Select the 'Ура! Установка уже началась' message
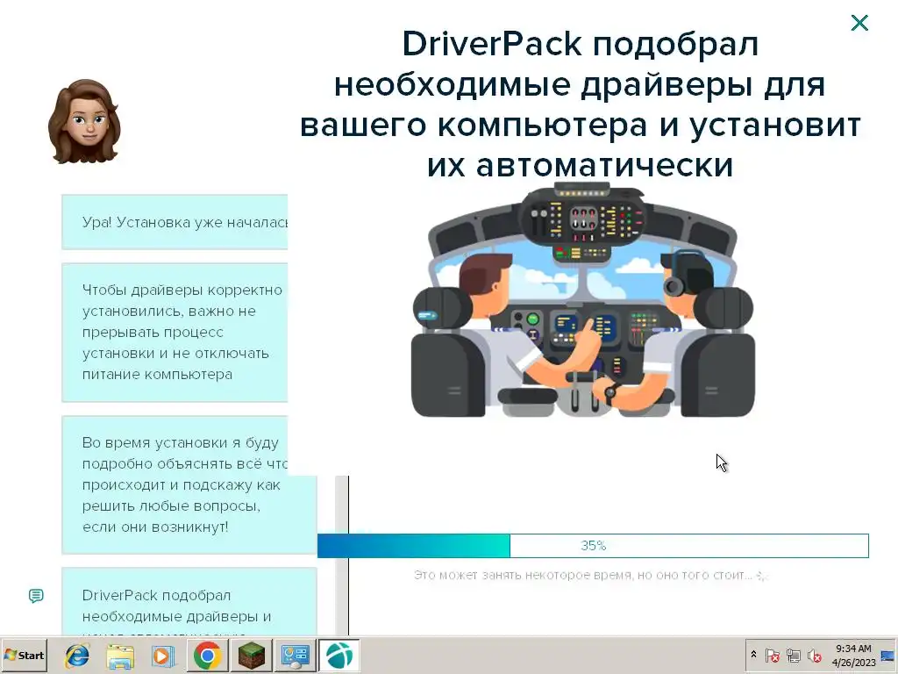Image resolution: width=898 pixels, height=674 pixels. point(175,222)
